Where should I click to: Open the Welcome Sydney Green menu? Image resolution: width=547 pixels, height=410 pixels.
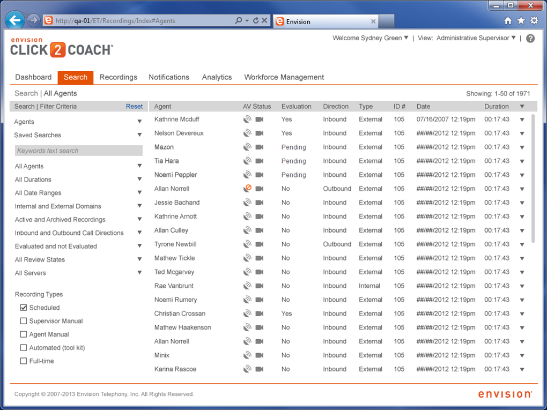[x=370, y=38]
